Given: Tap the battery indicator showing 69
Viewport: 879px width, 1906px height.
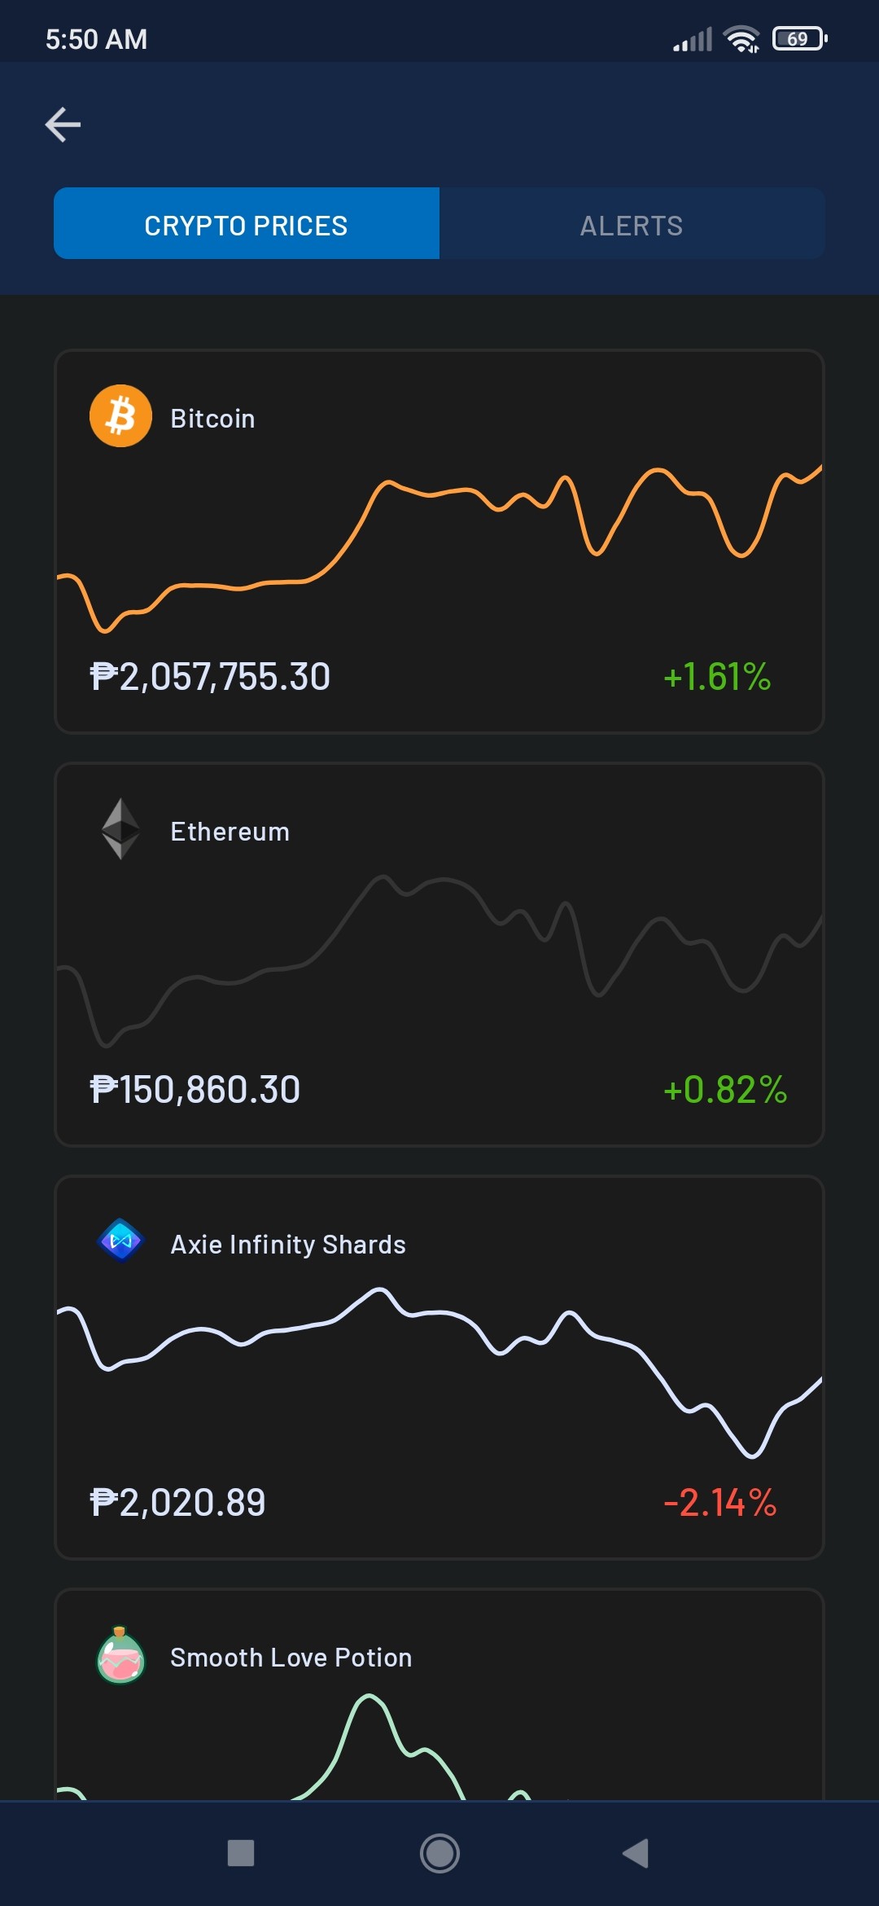Looking at the screenshot, I should click(799, 38).
